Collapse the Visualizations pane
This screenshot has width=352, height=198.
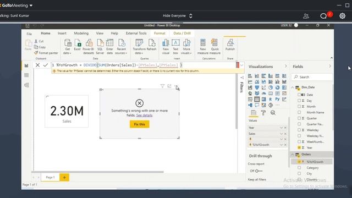click(285, 66)
